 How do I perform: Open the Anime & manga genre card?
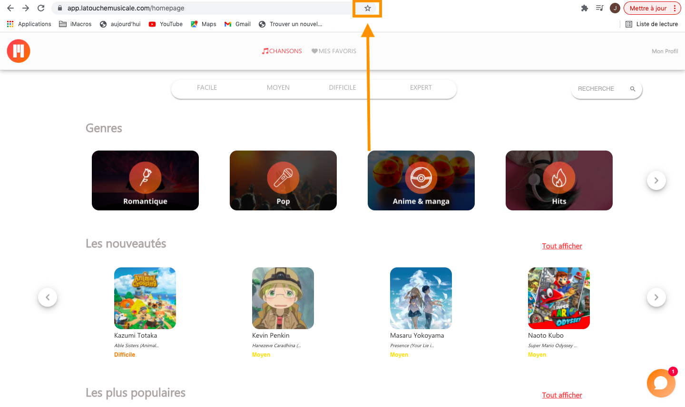pos(421,180)
